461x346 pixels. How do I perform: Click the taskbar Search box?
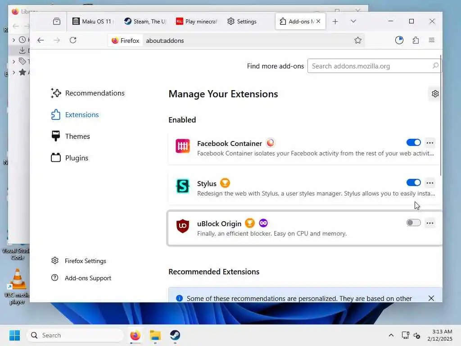(75, 335)
